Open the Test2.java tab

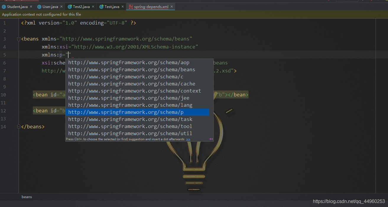[81, 7]
